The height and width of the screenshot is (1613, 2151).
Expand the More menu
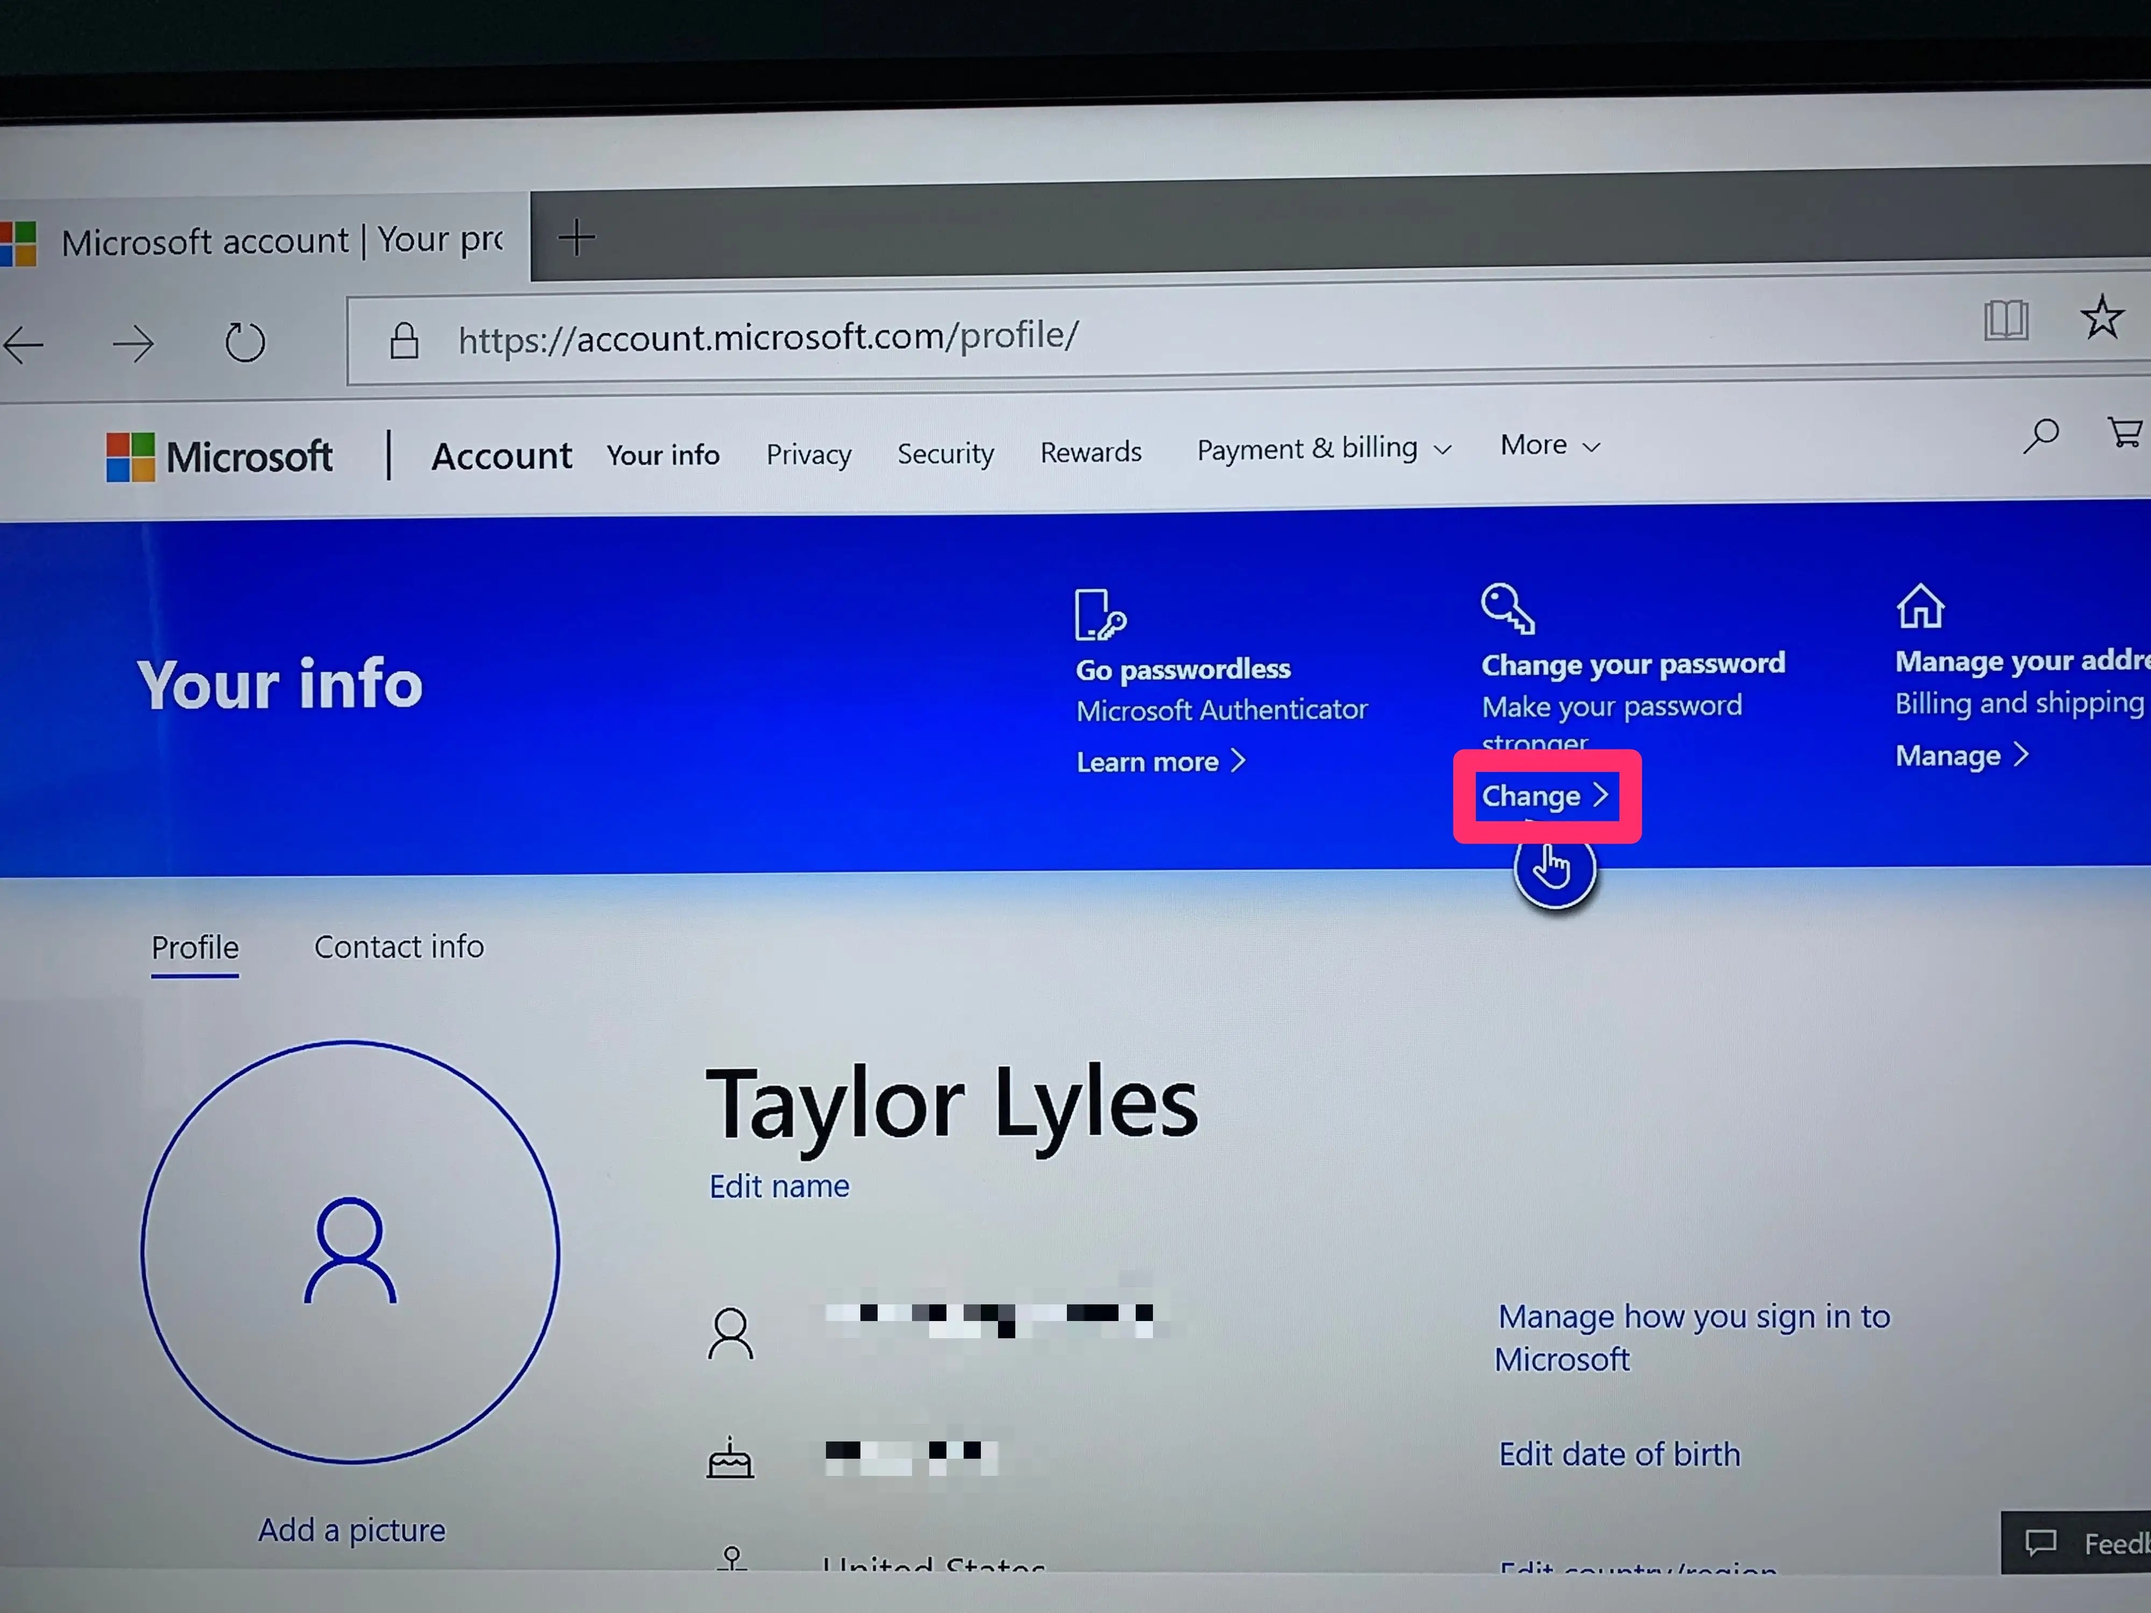pyautogui.click(x=1549, y=445)
